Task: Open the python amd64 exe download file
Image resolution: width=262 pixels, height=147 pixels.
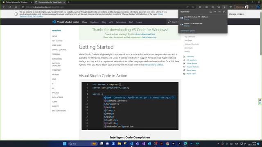Action: [x=193, y=24]
